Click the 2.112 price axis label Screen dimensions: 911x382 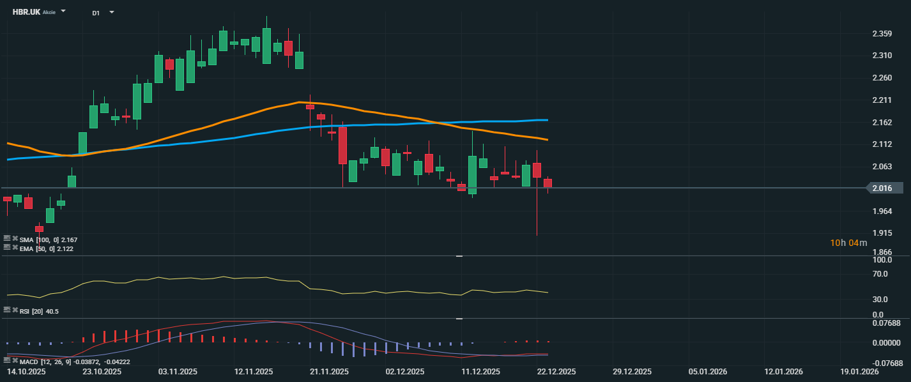click(x=882, y=144)
